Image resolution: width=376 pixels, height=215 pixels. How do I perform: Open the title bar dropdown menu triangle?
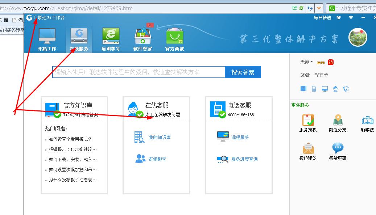(351, 17)
